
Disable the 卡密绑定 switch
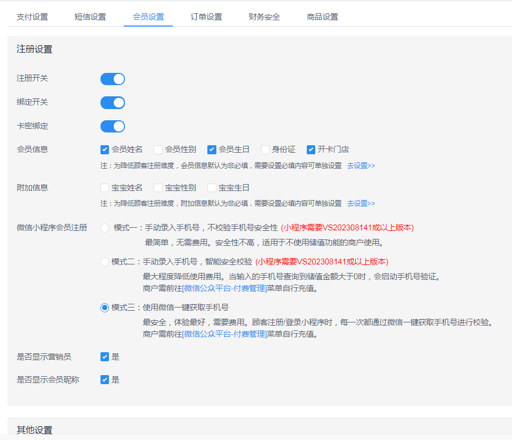coord(113,127)
